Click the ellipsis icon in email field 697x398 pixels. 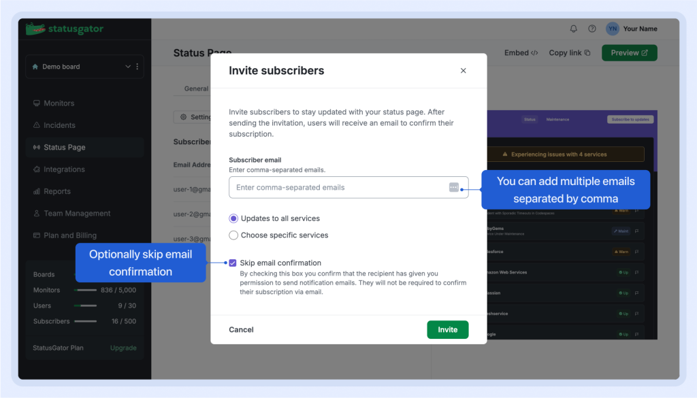(x=454, y=187)
